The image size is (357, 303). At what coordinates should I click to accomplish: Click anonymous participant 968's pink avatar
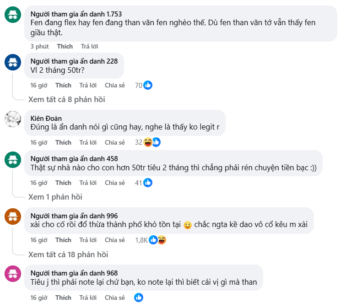[12, 274]
